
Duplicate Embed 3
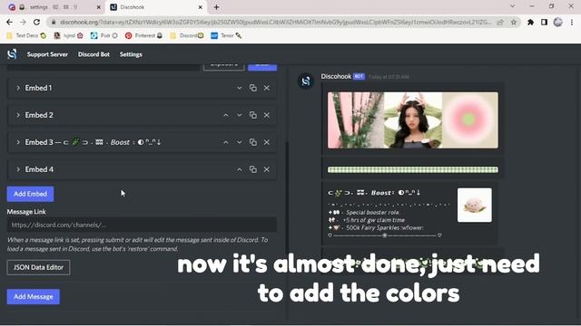point(253,142)
